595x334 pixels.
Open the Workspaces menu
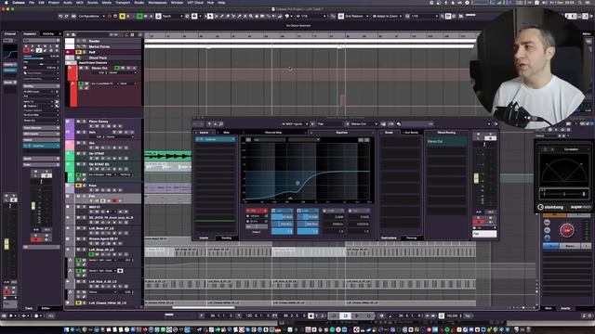(x=157, y=2)
